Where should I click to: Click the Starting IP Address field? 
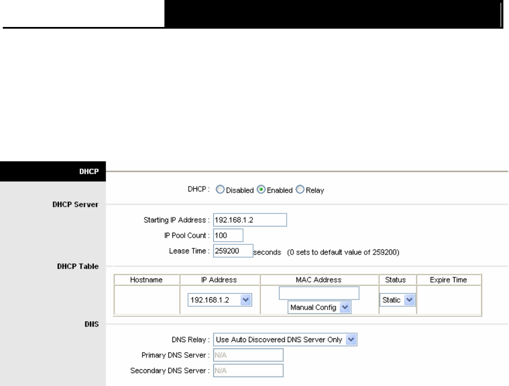click(250, 220)
